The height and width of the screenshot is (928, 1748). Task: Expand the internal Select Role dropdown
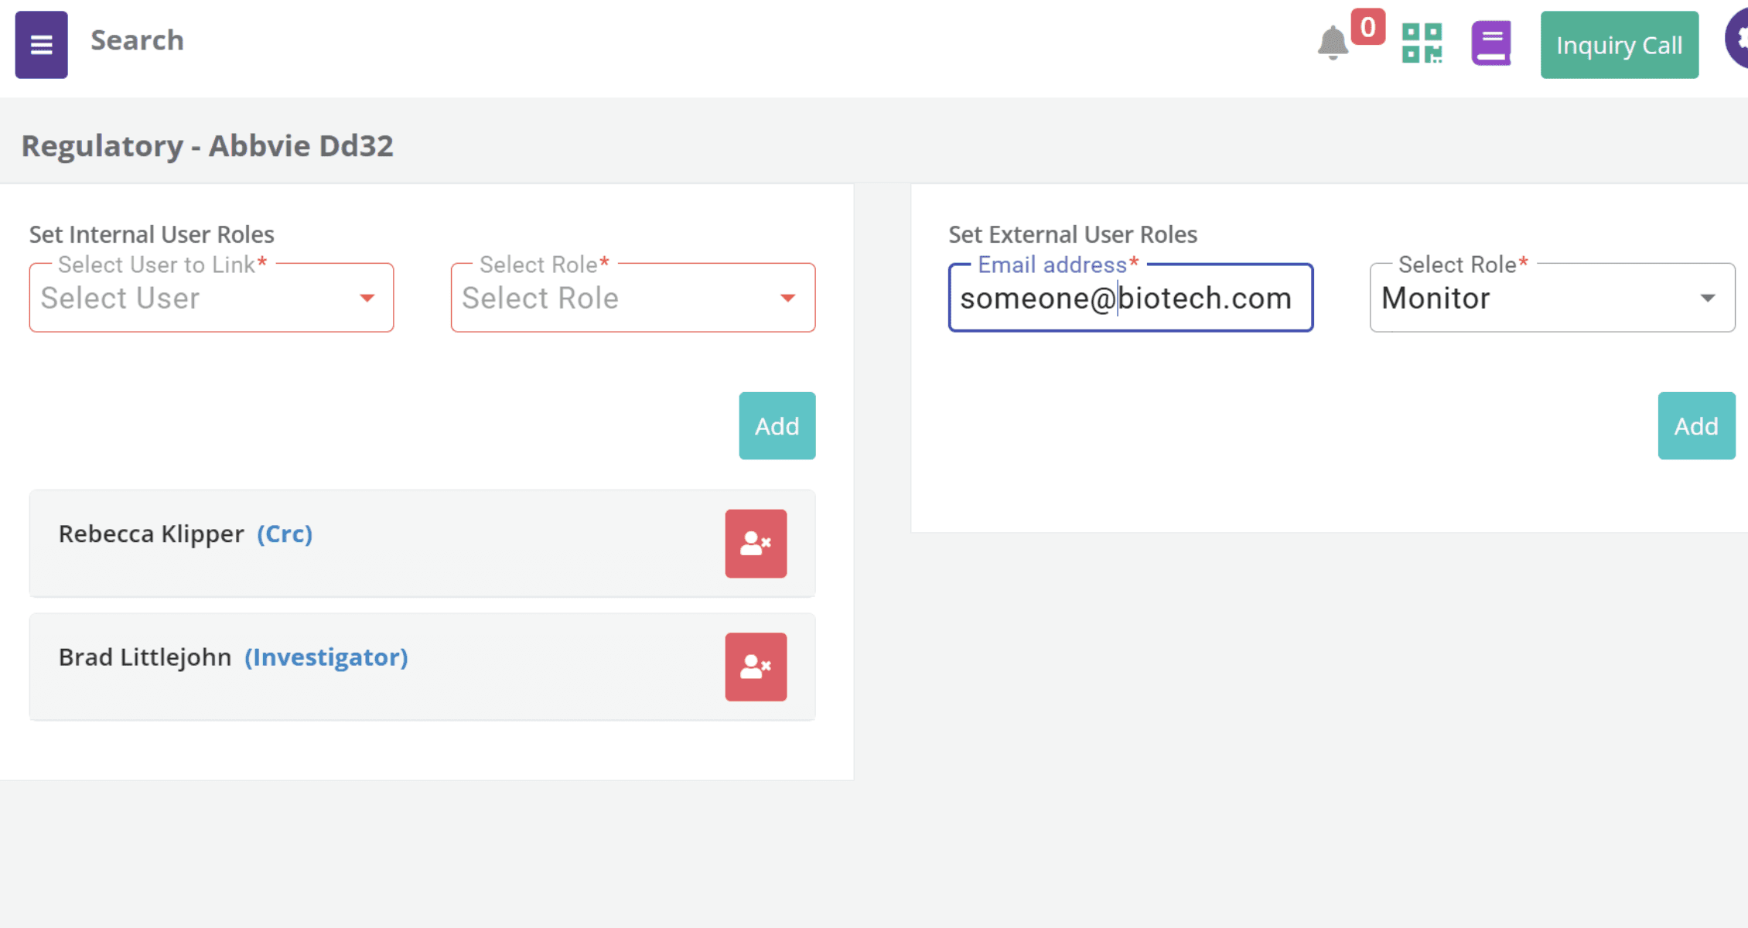(633, 298)
